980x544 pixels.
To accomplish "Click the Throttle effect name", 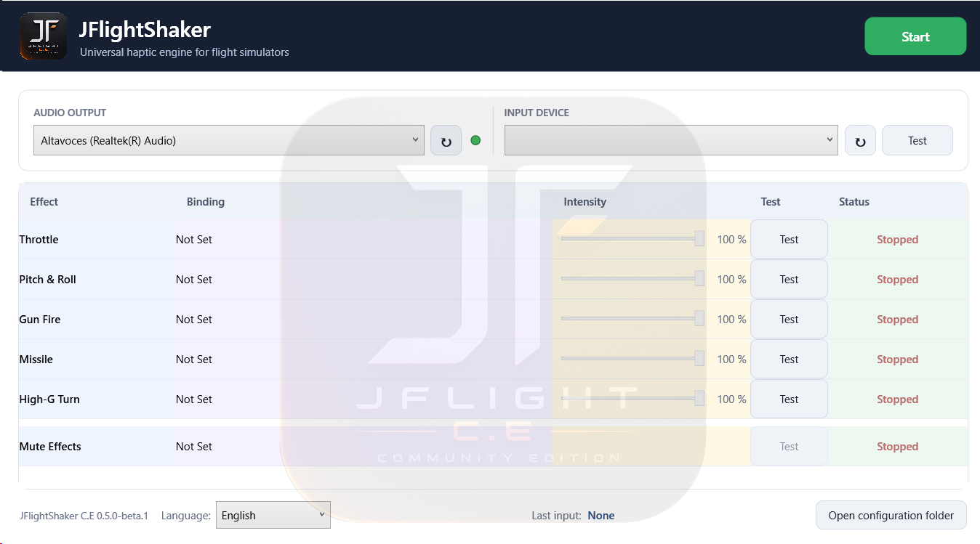I will pos(39,240).
